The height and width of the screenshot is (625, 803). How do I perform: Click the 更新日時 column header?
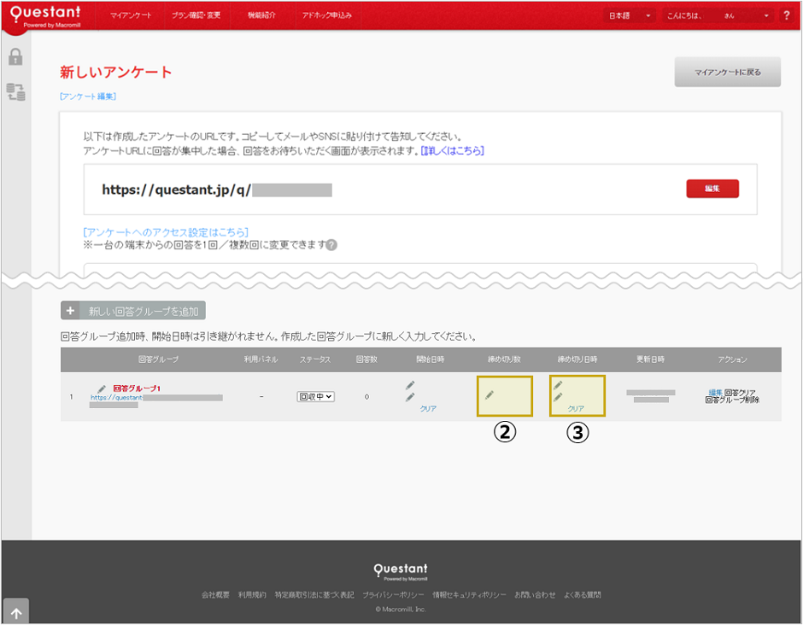(x=650, y=359)
